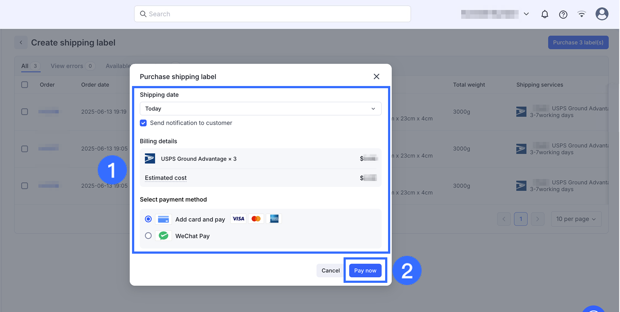
Task: Click the back arrow beside Create shipping label
Action: pos(21,43)
